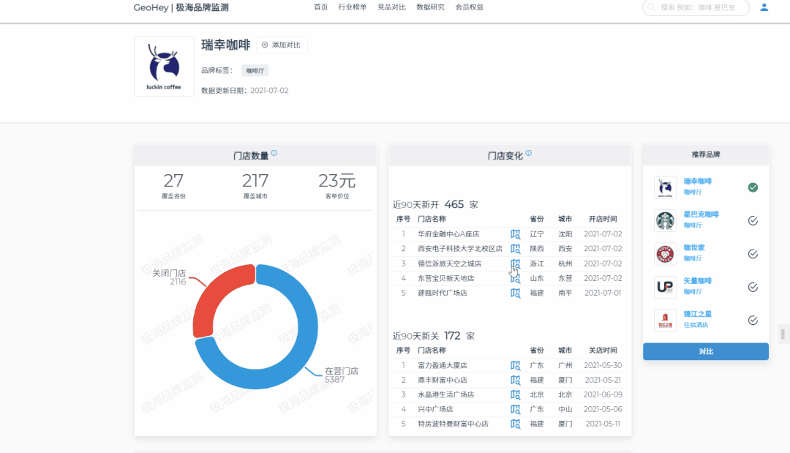Viewport: 790px width, 453px height.
Task: Click the search magnifier icon
Action: (652, 7)
